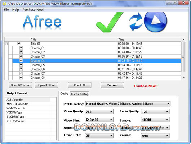Uncheck the Chapter_02 checkbox
This screenshot has width=191, height=144.
[x=21, y=52]
